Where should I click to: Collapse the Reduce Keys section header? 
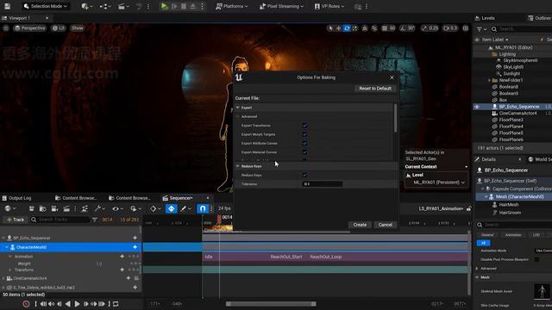pyautogui.click(x=238, y=166)
